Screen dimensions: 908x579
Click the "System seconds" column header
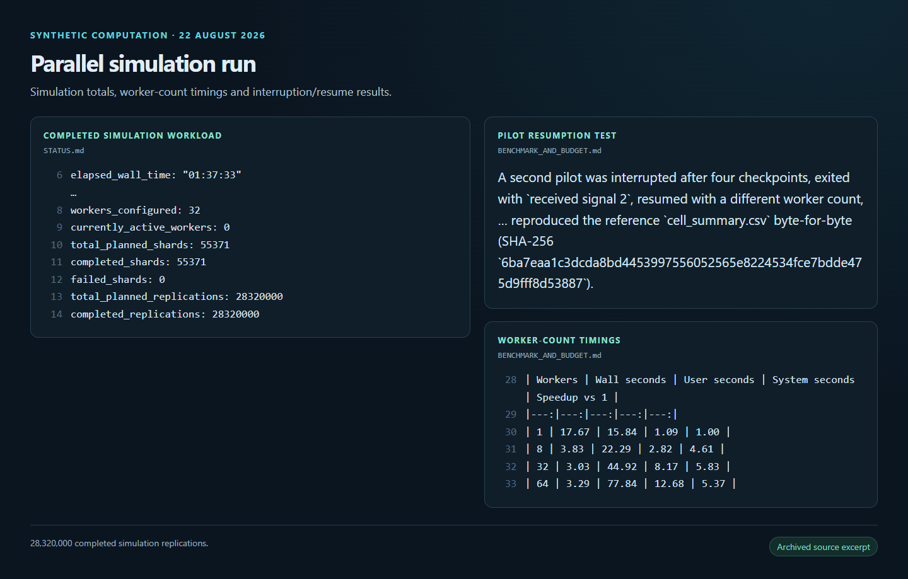(813, 380)
